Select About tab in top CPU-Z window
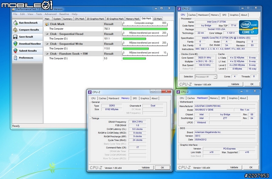 click(244, 15)
